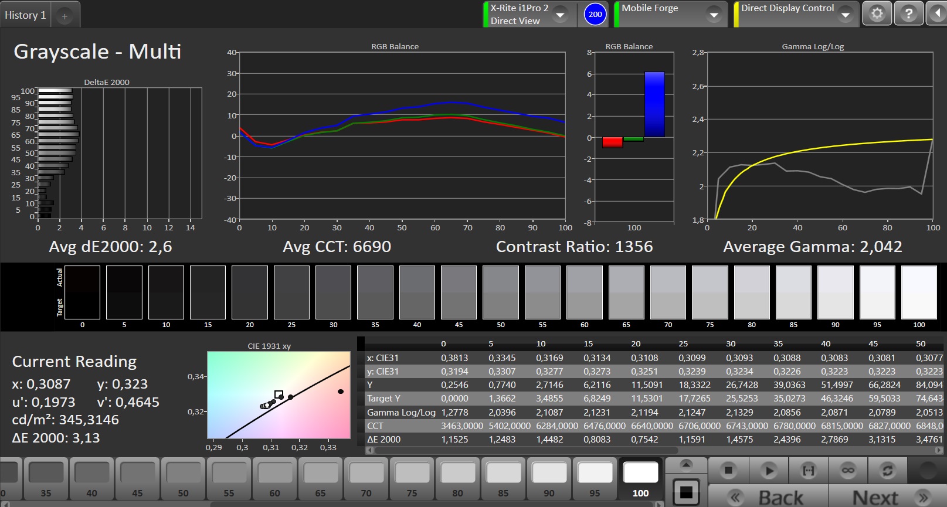Viewport: 947px width, 507px height.
Task: Add a new history tab with plus
Action: [65, 16]
